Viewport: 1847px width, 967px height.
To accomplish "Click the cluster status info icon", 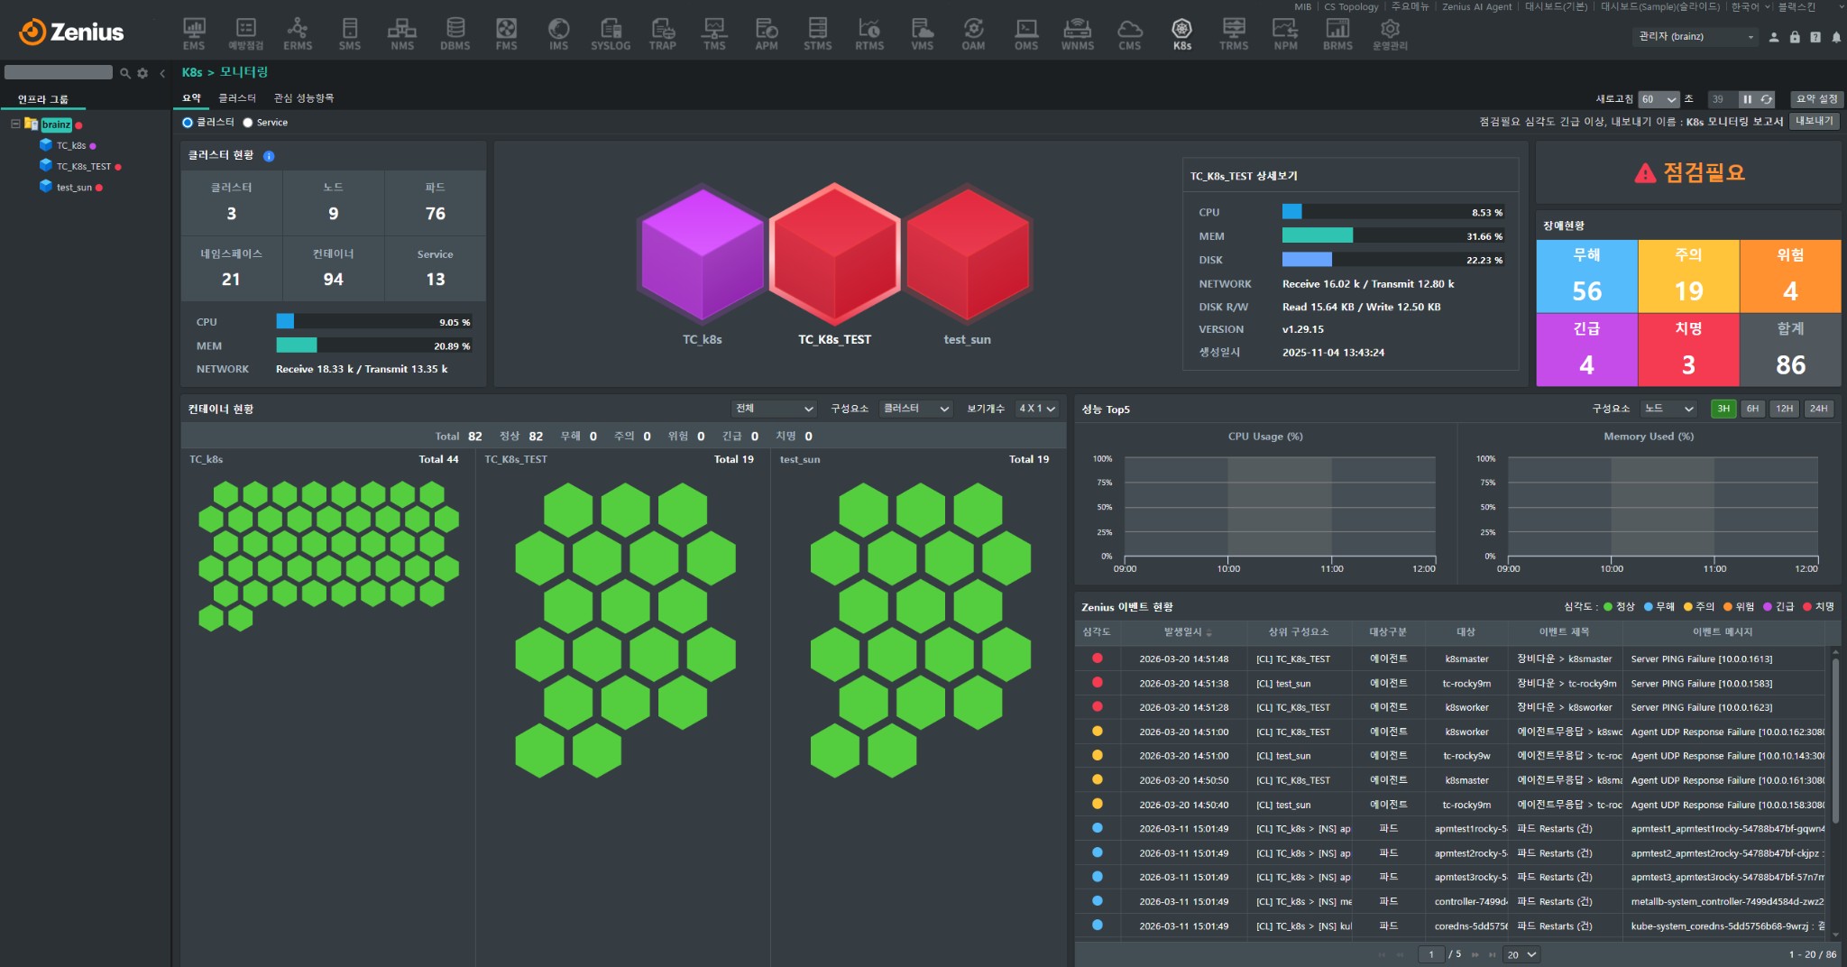I will click(269, 156).
